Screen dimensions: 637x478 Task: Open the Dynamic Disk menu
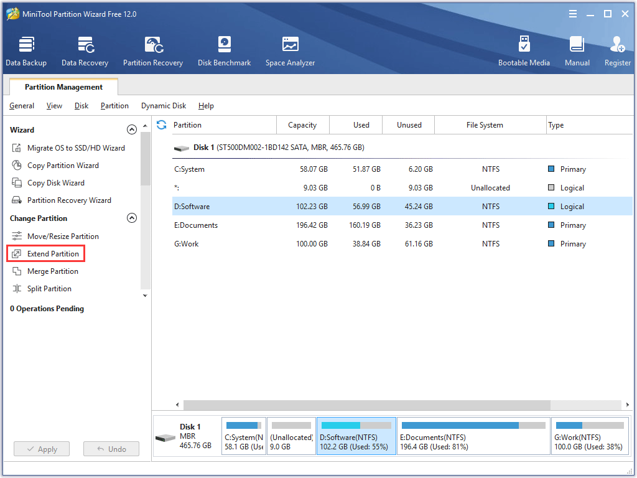coord(164,106)
